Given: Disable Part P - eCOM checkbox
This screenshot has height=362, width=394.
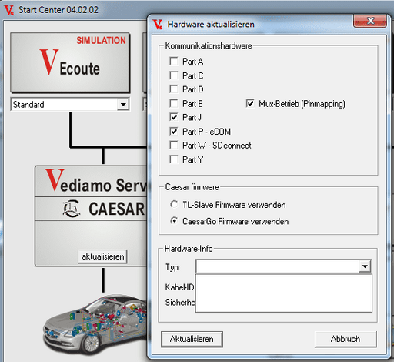Looking at the screenshot, I should (174, 132).
